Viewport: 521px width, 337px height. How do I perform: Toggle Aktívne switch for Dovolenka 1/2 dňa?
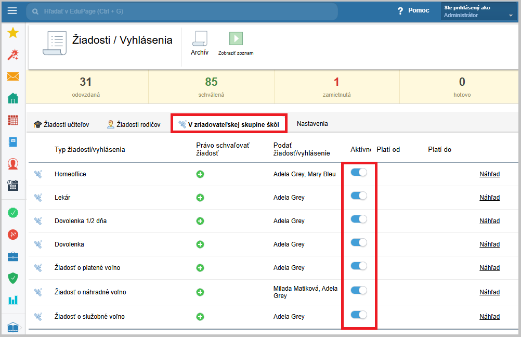[359, 219]
